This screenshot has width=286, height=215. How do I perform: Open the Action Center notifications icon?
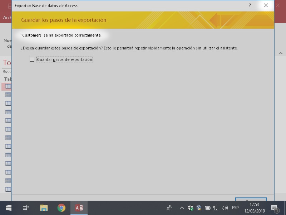tap(275, 208)
